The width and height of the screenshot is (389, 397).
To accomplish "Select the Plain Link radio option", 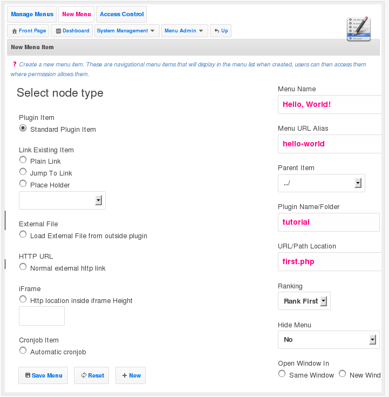I will [23, 160].
